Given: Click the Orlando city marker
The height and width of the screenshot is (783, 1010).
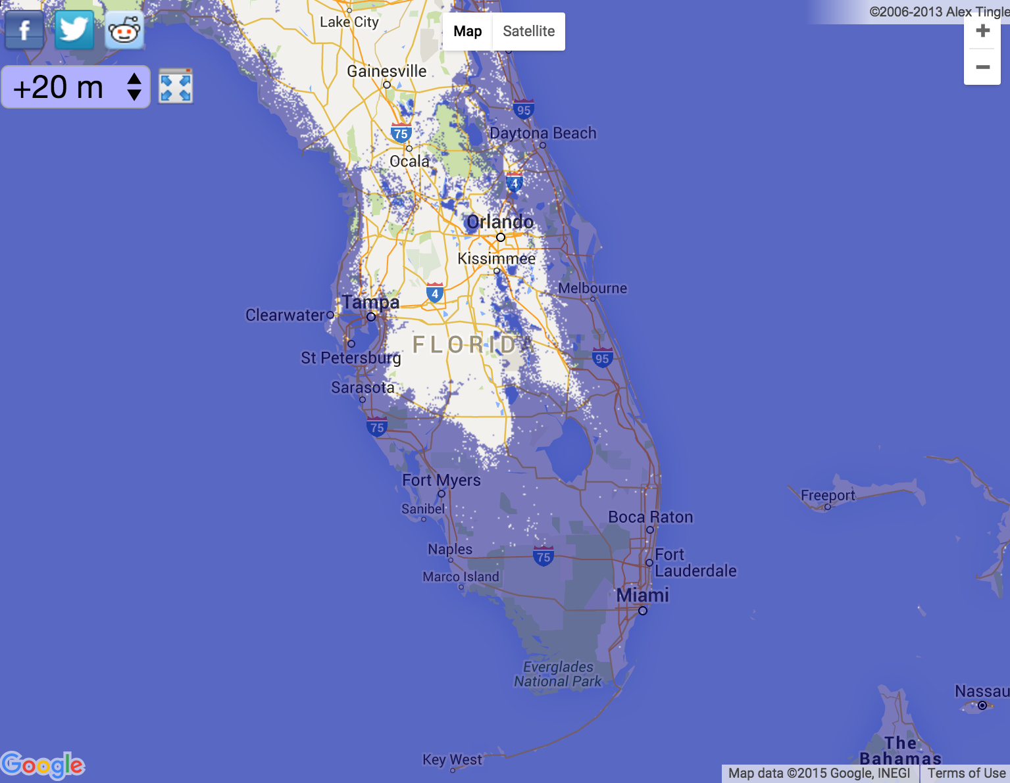Looking at the screenshot, I should click(x=501, y=237).
